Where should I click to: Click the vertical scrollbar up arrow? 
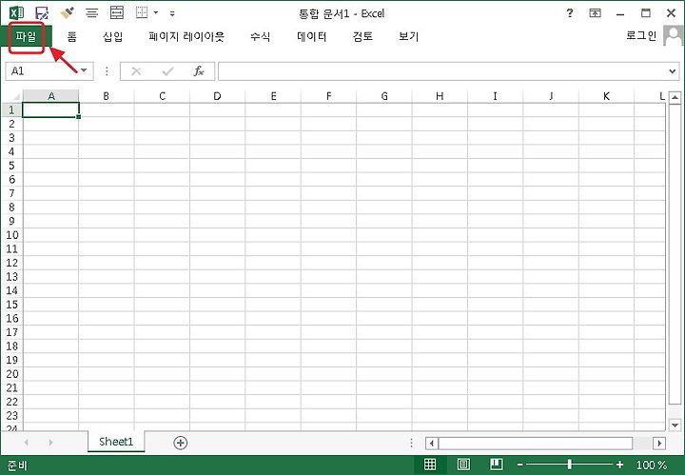[675, 97]
